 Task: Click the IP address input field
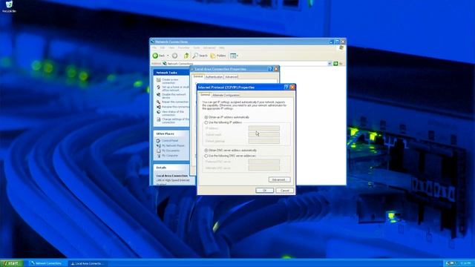[264, 128]
